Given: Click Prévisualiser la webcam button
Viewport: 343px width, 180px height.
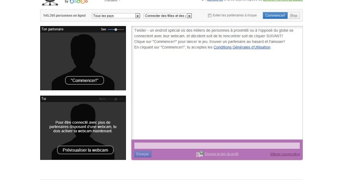Looking at the screenshot, I should (85, 150).
